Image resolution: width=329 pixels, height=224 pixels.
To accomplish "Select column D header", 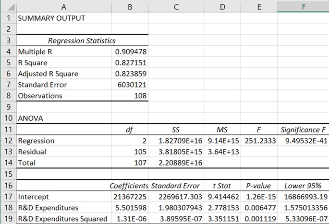I will click(x=222, y=7).
